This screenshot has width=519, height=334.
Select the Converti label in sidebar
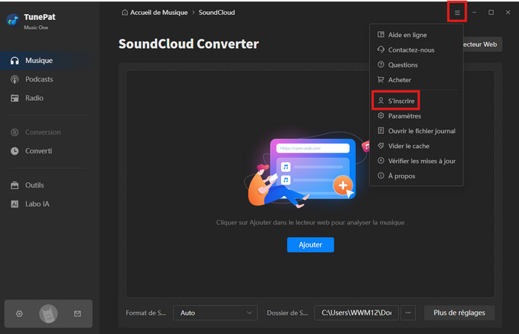pos(39,151)
